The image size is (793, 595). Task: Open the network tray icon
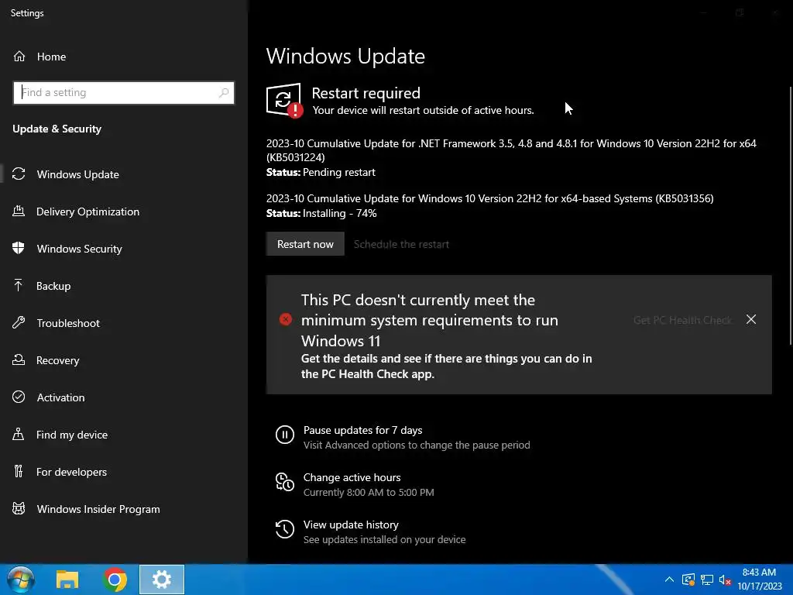[x=707, y=580]
